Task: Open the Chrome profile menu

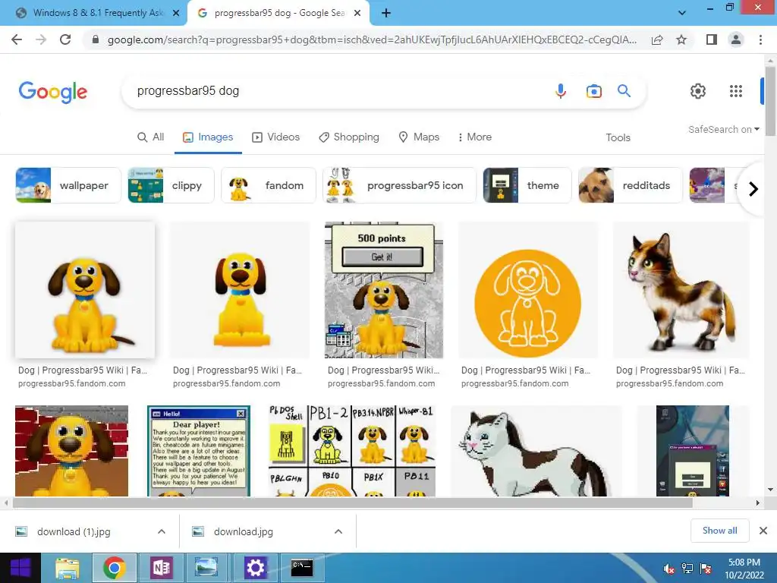Action: [736, 39]
